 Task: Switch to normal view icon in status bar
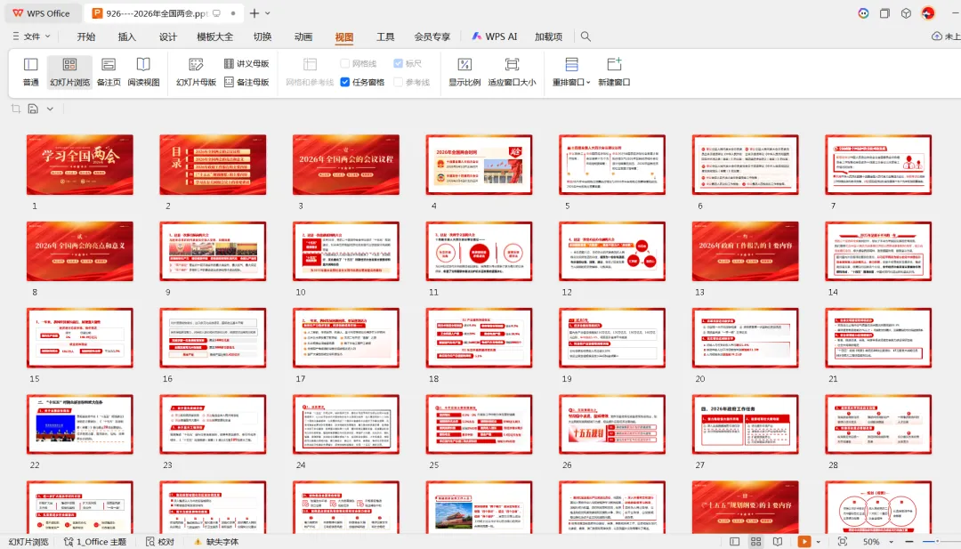[x=734, y=542]
